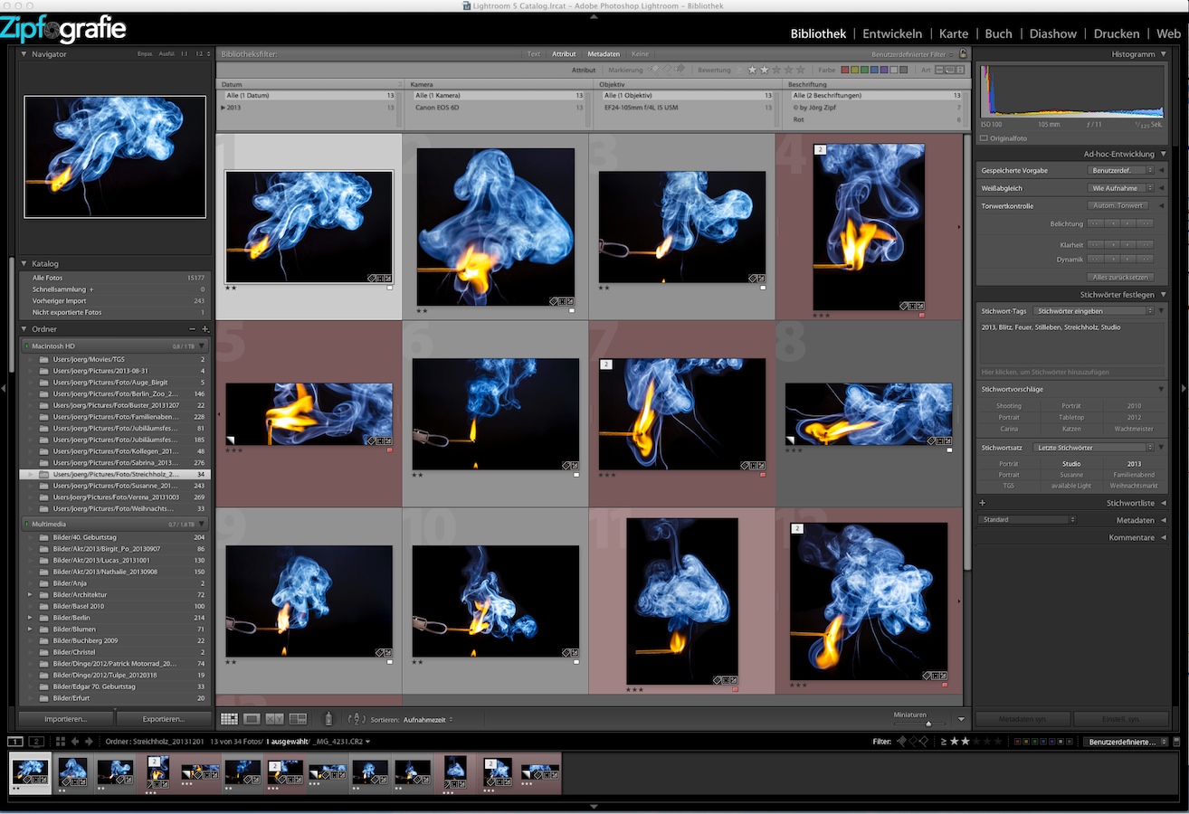The width and height of the screenshot is (1189, 814).
Task: Select main window display button 1
Action: pyautogui.click(x=15, y=742)
